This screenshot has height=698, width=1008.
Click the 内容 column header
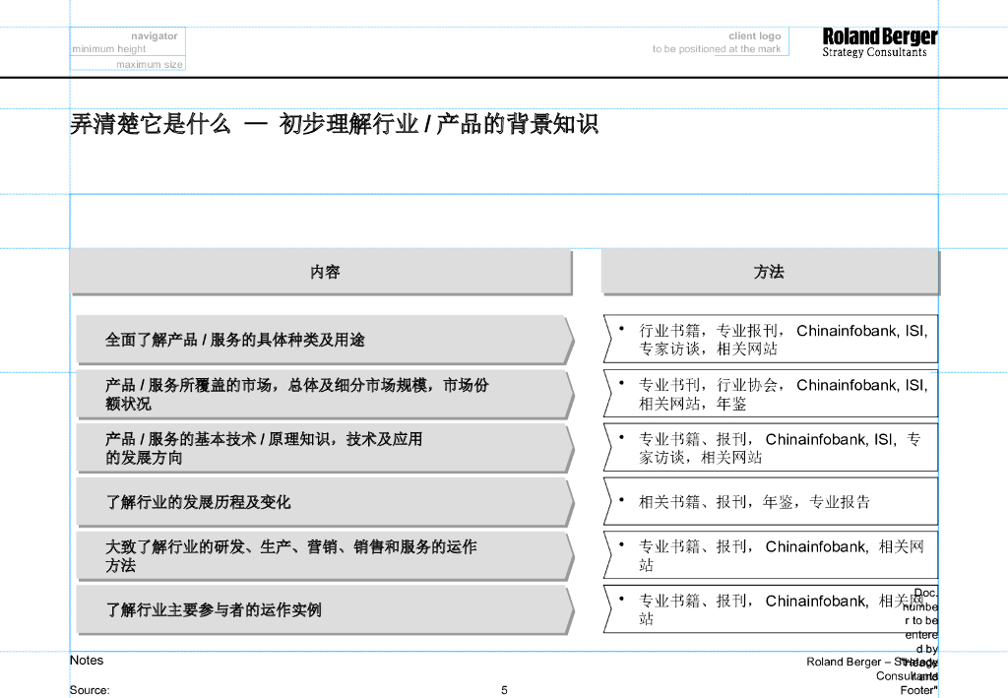pyautogui.click(x=324, y=272)
